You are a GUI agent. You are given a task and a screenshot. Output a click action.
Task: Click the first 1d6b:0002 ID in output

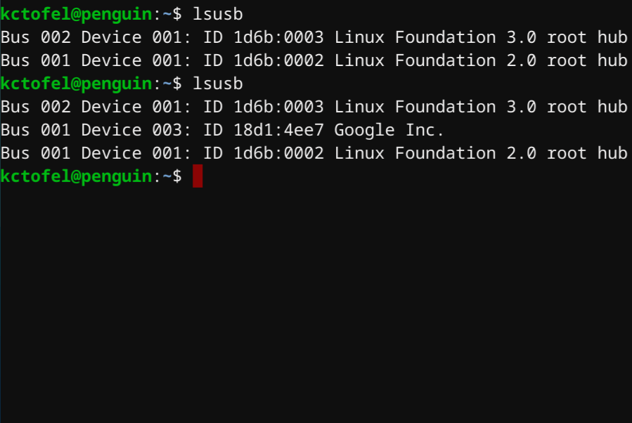[278, 60]
